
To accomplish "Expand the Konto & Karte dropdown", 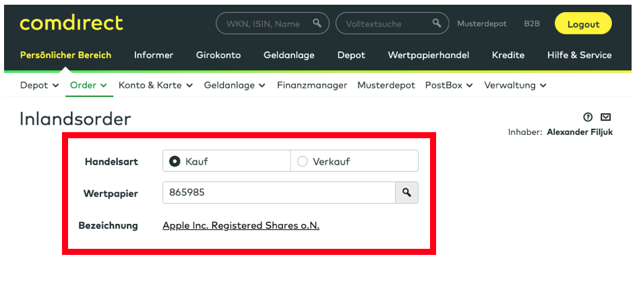I will [x=156, y=85].
